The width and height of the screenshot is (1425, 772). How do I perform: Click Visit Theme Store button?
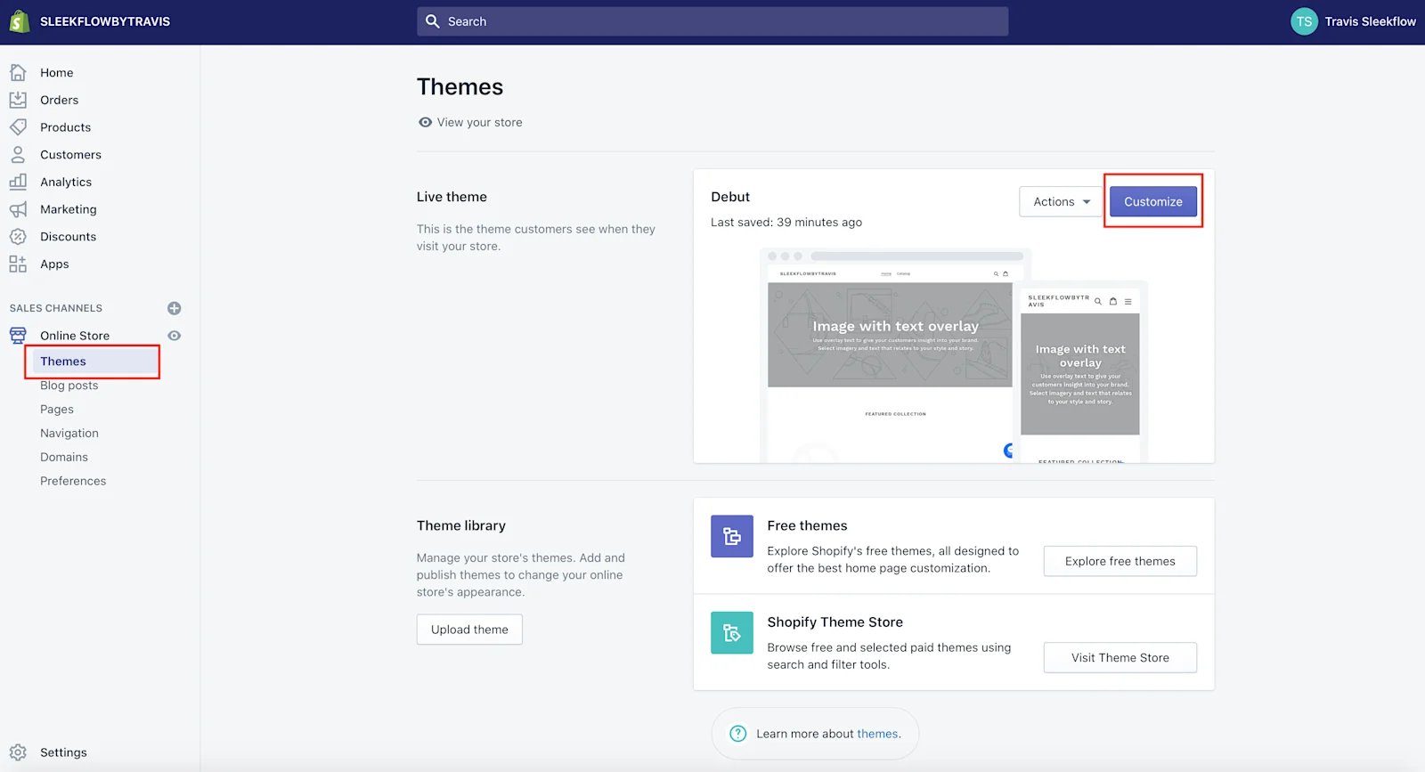[x=1120, y=658]
